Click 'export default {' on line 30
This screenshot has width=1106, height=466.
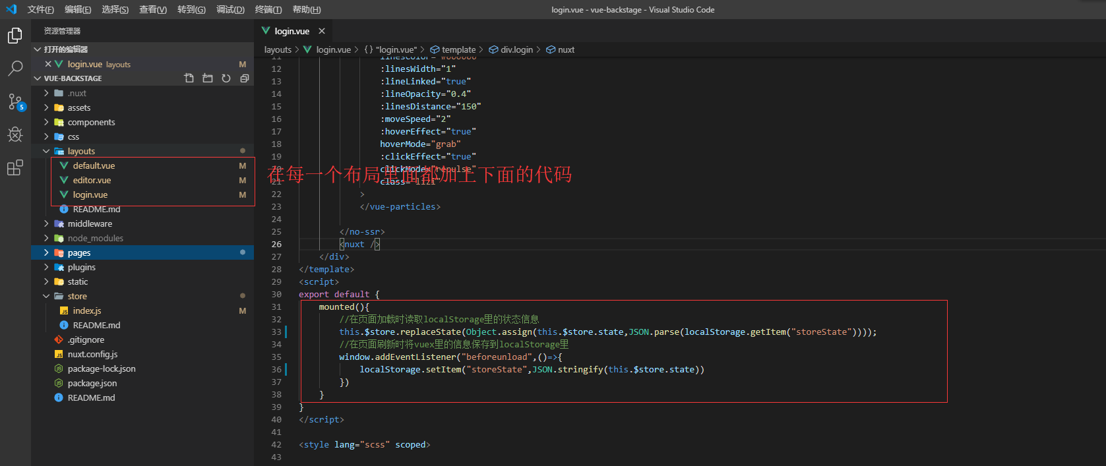coord(339,294)
